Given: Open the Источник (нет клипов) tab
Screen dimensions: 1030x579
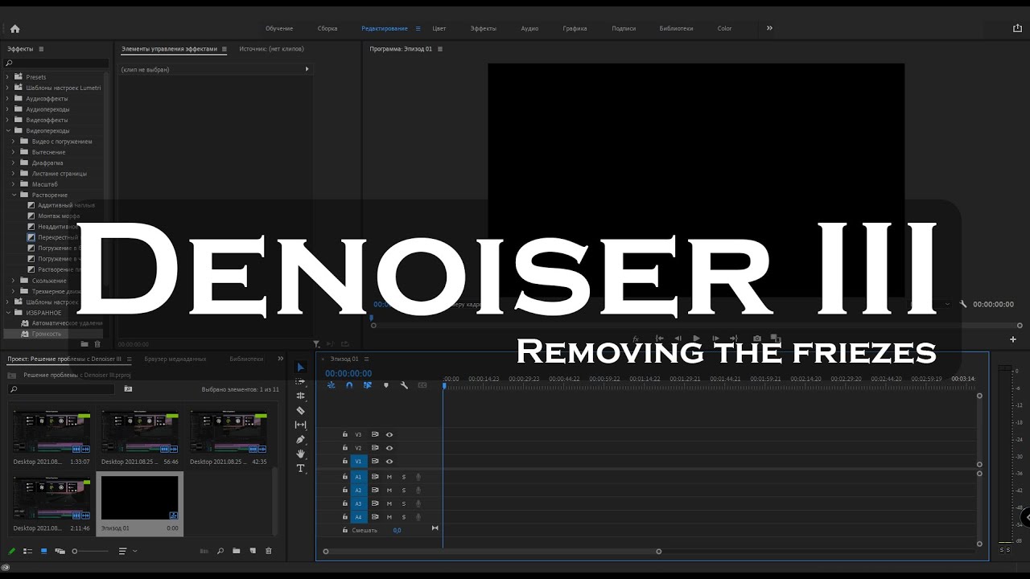Looking at the screenshot, I should [x=271, y=49].
